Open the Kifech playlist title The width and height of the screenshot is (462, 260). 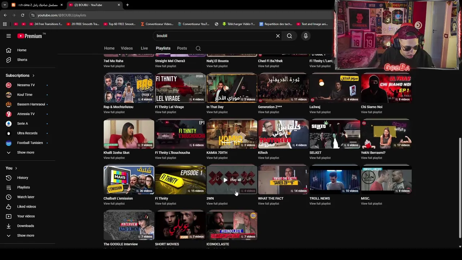[263, 153]
